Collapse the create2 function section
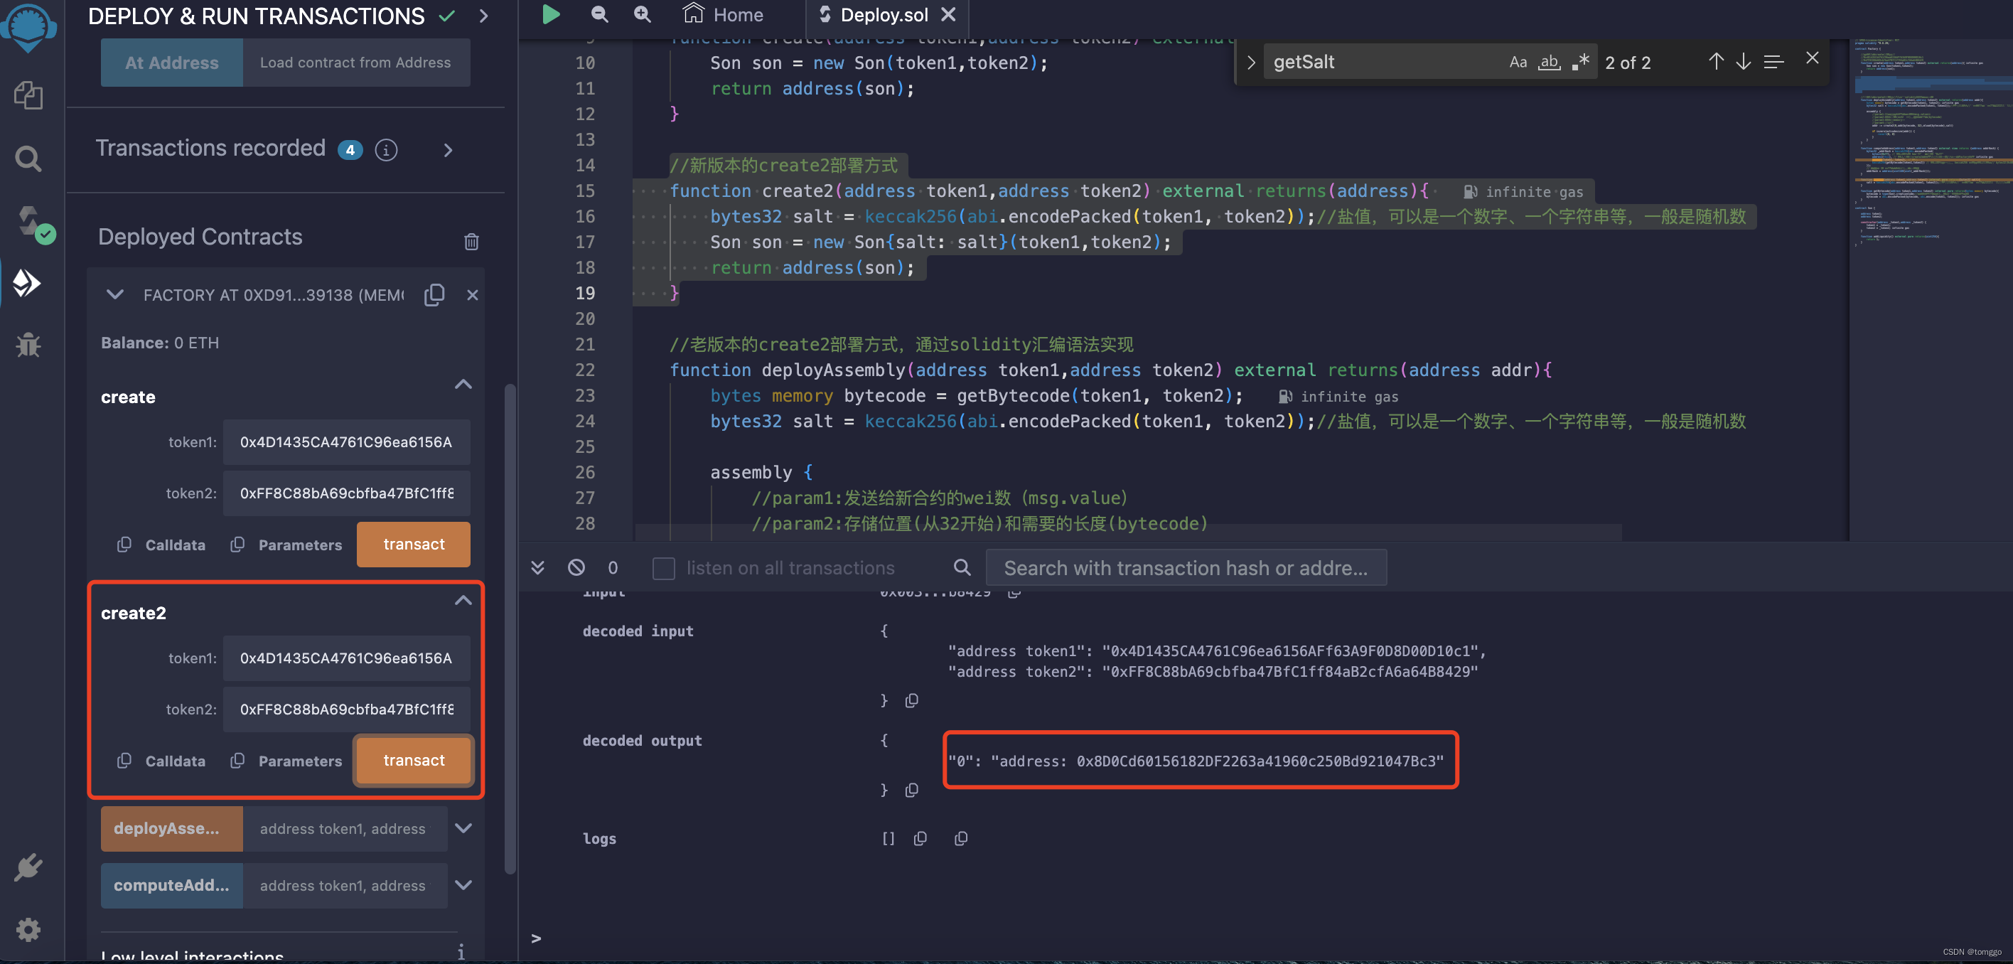The width and height of the screenshot is (2013, 964). point(463,601)
